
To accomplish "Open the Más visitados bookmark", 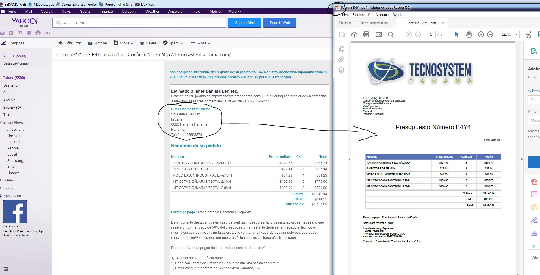I will click(41, 4).
